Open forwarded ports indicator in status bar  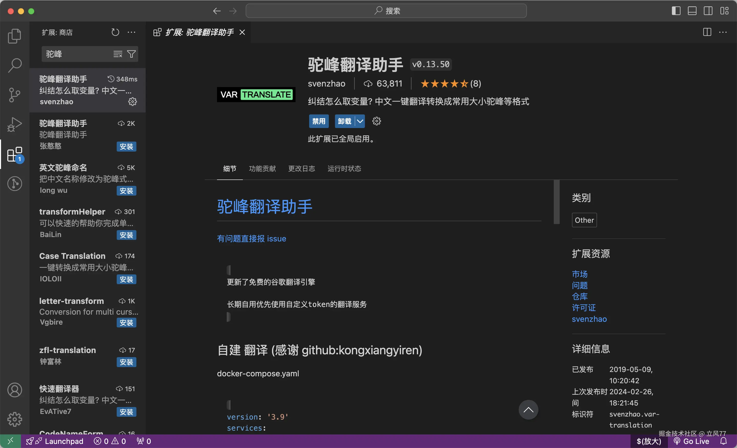pyautogui.click(x=144, y=441)
